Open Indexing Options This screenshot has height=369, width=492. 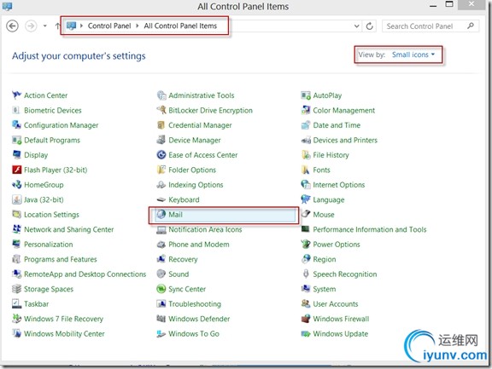pos(196,185)
